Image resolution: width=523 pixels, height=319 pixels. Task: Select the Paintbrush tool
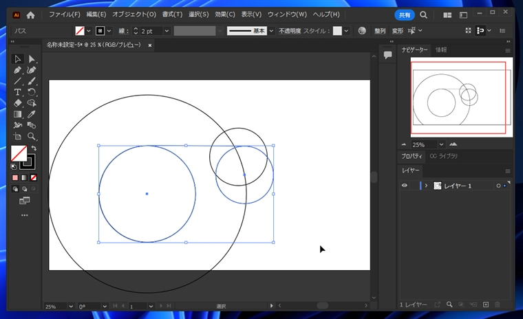pyautogui.click(x=32, y=81)
